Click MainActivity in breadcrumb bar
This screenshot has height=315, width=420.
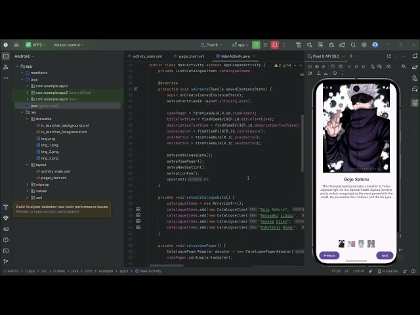(148, 271)
